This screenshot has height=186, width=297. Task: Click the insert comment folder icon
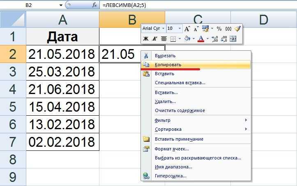[x=146, y=139]
